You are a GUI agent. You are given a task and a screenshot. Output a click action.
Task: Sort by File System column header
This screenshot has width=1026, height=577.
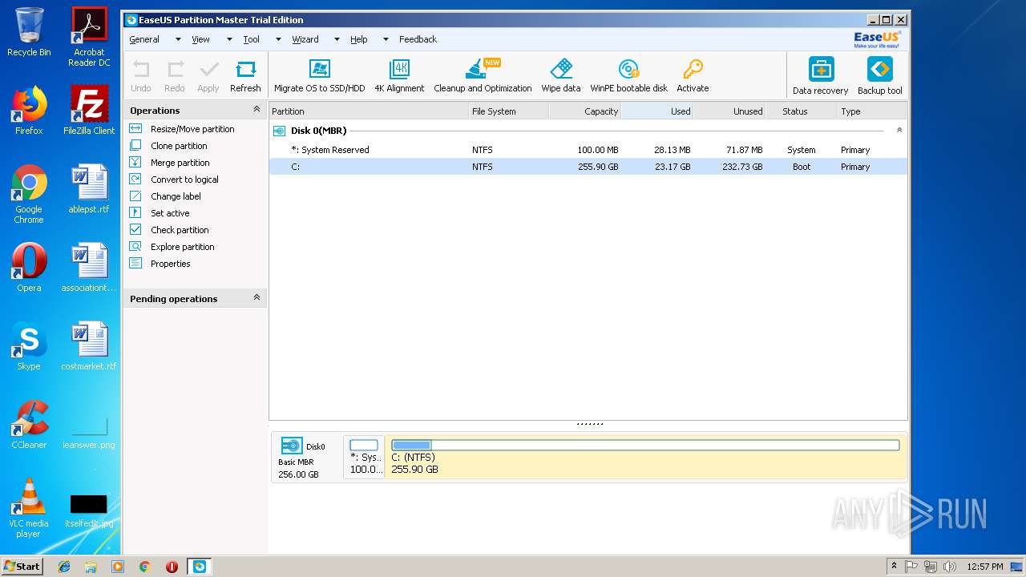pos(509,111)
